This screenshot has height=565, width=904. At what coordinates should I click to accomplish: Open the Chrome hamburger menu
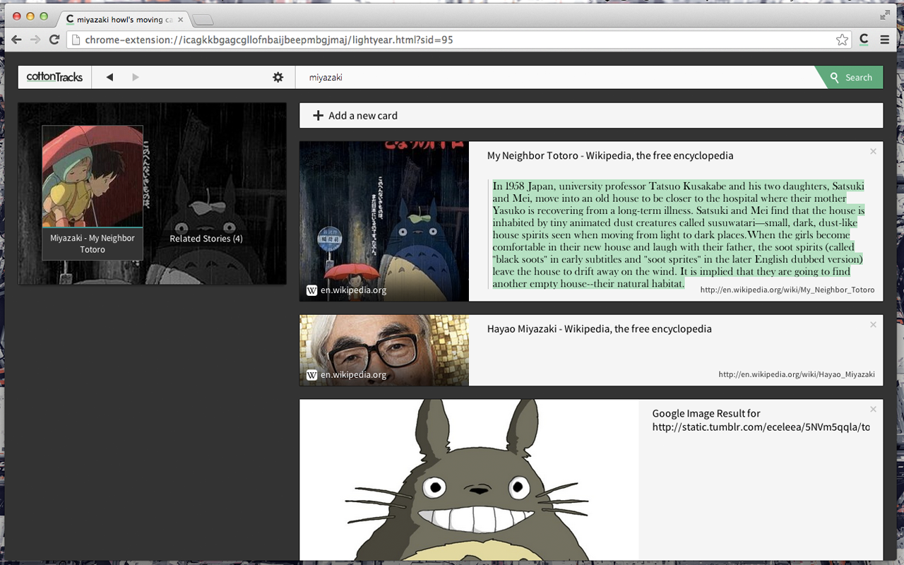pyautogui.click(x=884, y=40)
